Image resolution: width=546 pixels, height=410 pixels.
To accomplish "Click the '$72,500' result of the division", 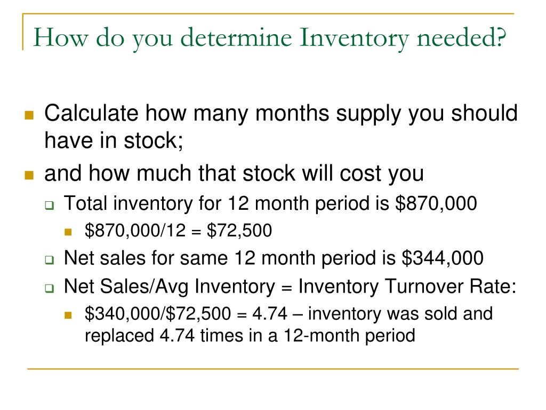I will click(239, 231).
